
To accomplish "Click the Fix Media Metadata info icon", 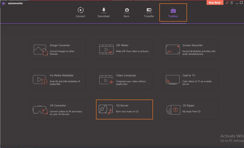I will [x=40, y=80].
